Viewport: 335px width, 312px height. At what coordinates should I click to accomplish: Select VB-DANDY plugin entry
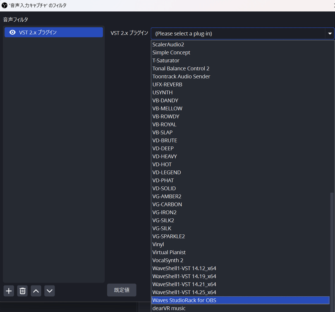point(240,100)
